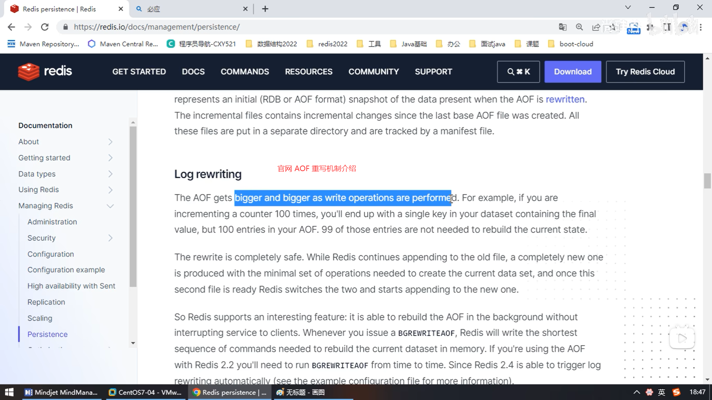Collapse the Managing Redis section
Viewport: 712px width, 400px height.
coord(110,206)
